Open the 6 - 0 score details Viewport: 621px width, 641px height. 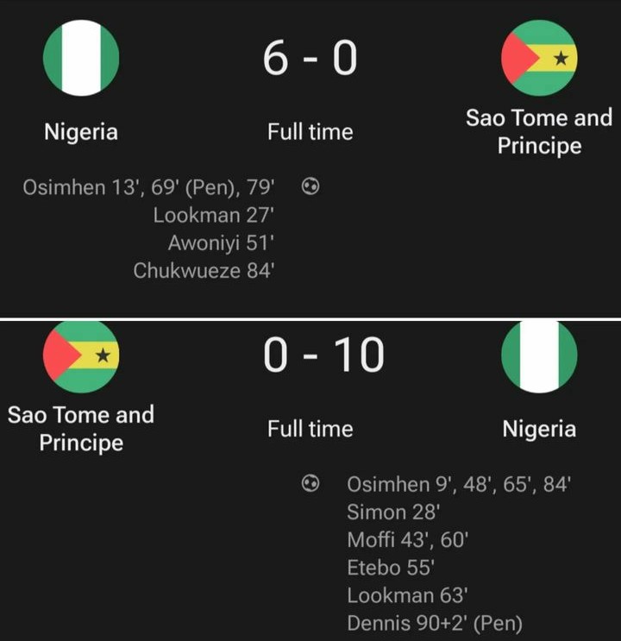(x=310, y=60)
